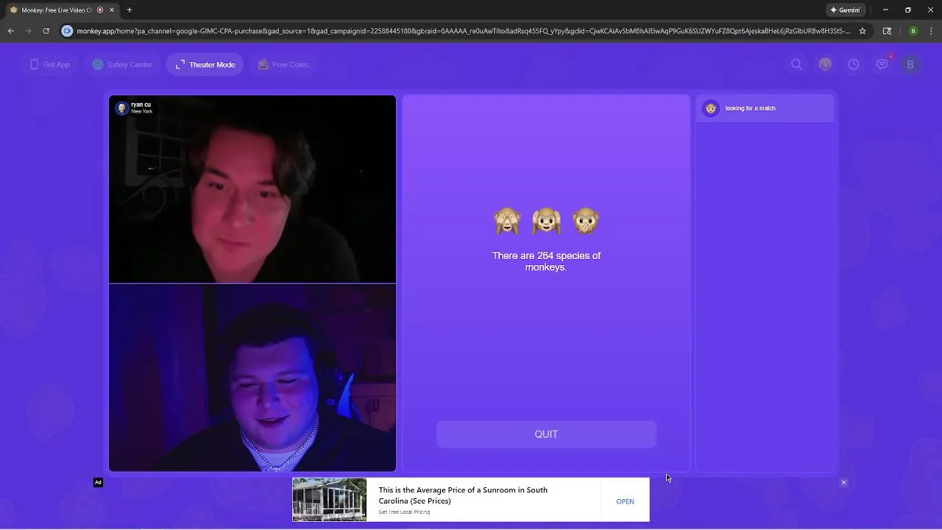This screenshot has height=530, width=942.
Task: Go back in browser
Action: pos(10,31)
